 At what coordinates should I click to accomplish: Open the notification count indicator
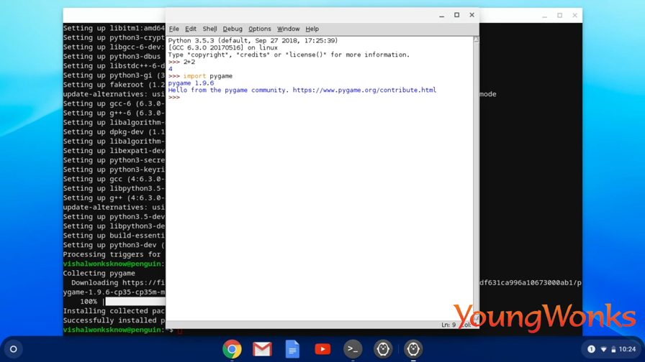[x=591, y=349]
